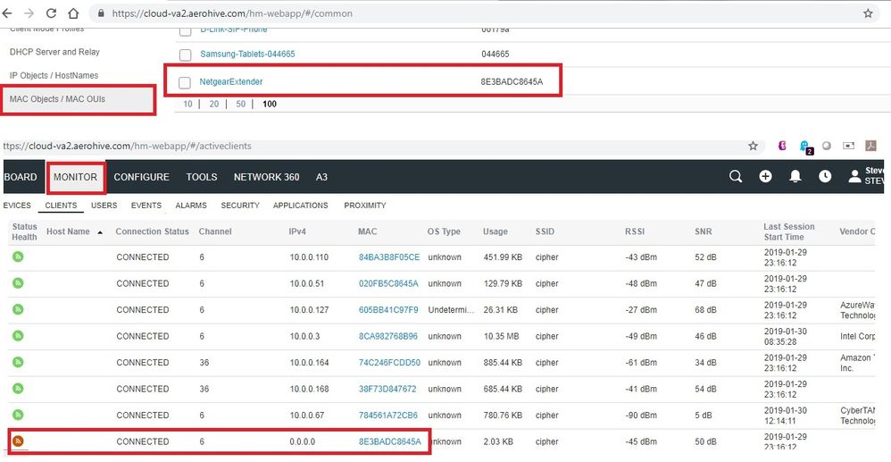Select the D-Link-SIP-Phone checkbox

point(185,31)
